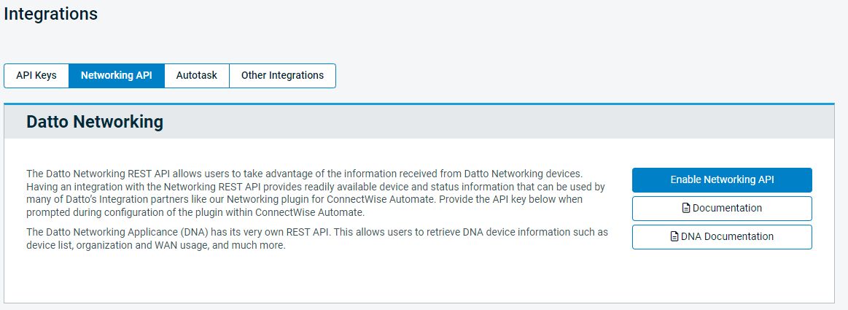The width and height of the screenshot is (848, 310).
Task: Click the Integrations page heading
Action: tap(50, 14)
